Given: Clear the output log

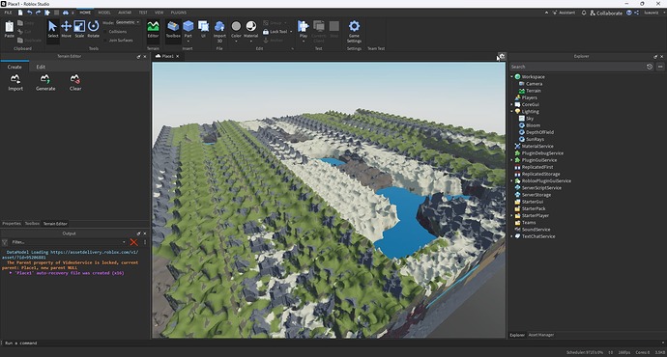Looking at the screenshot, I should [x=133, y=242].
